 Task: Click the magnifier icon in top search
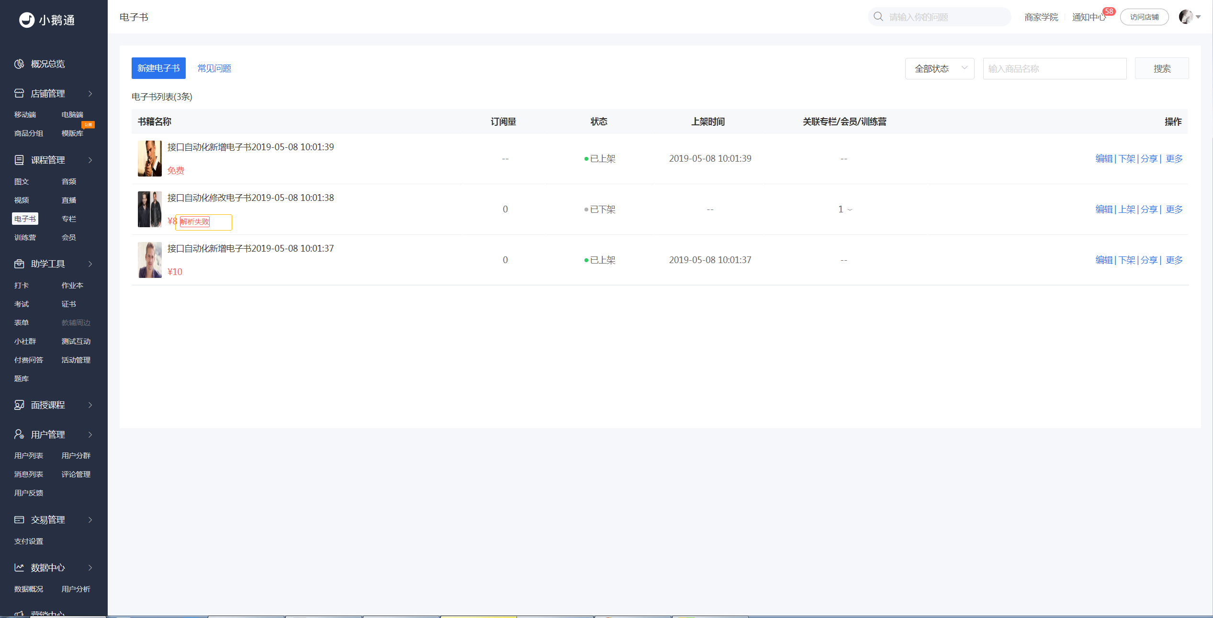878,17
